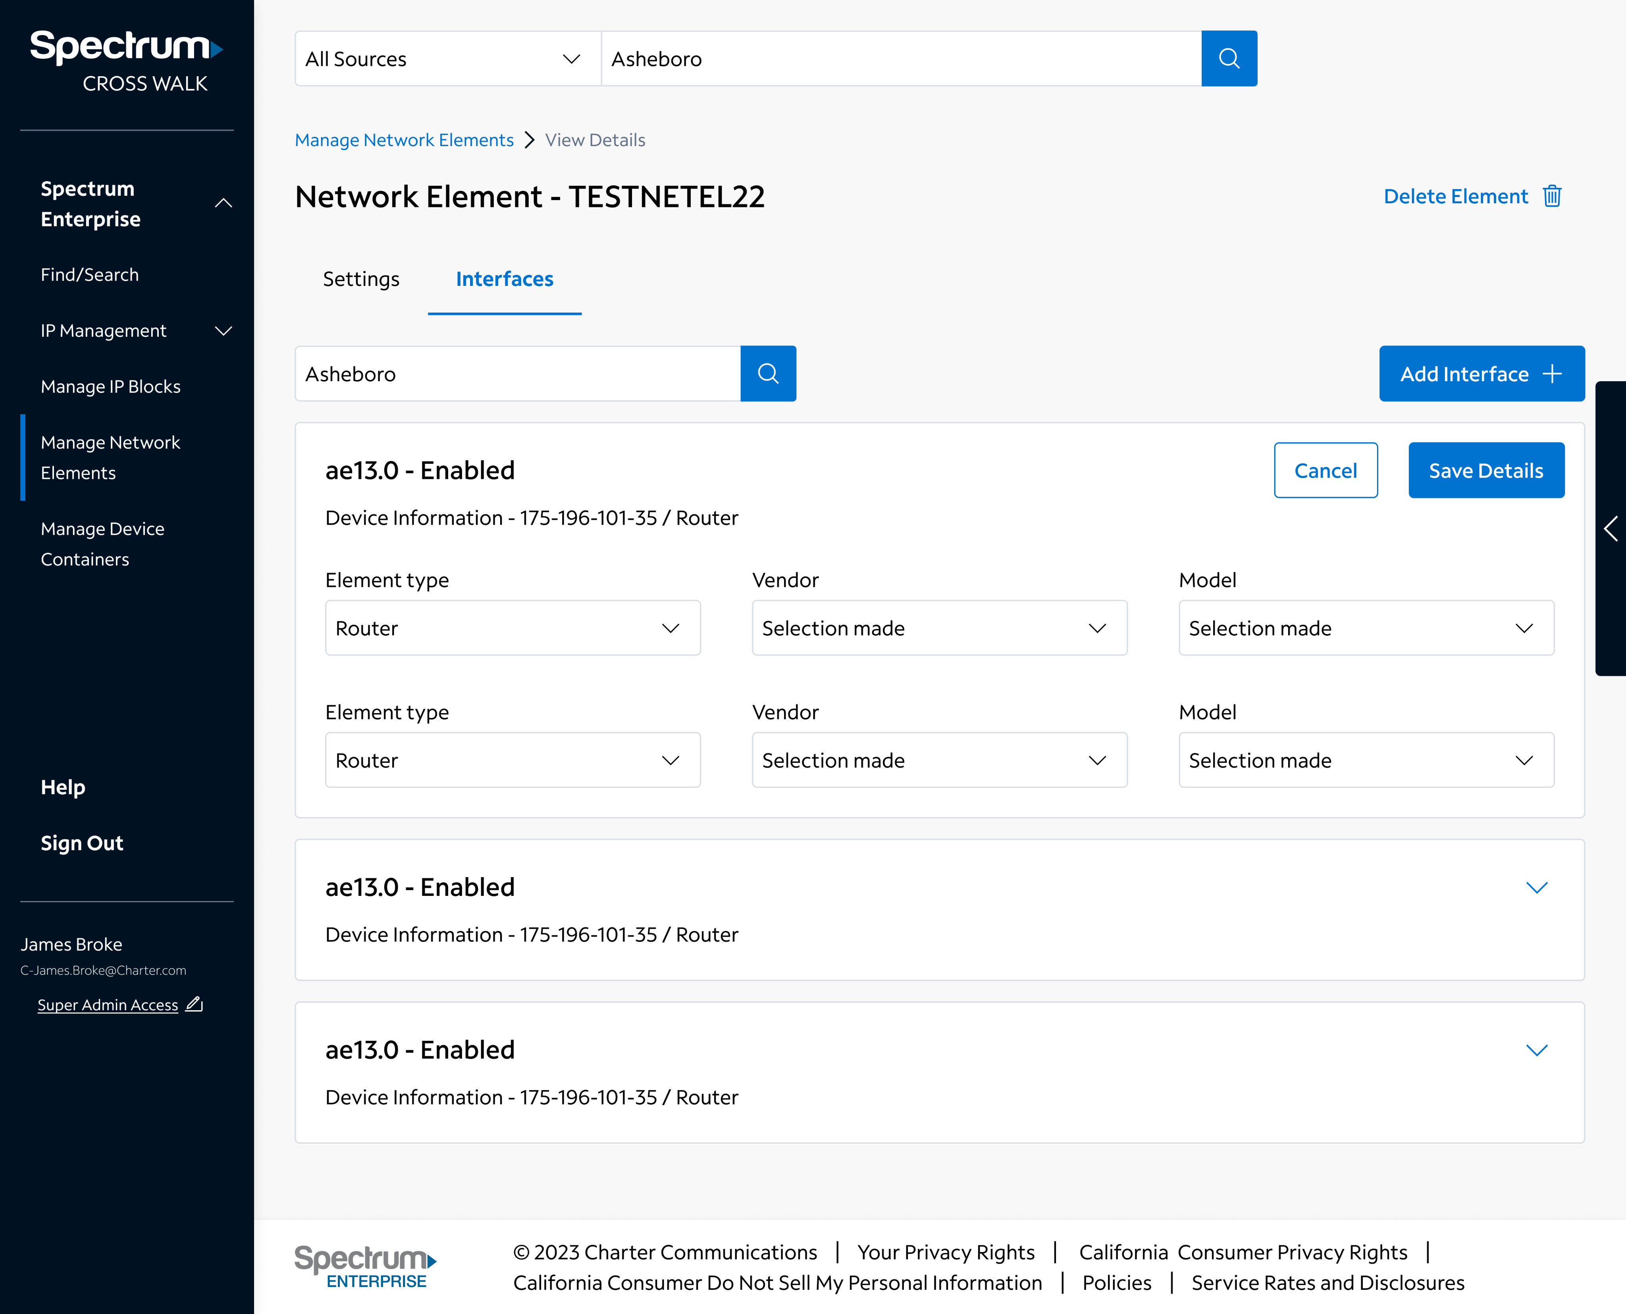Go to Manage IP Blocks

click(110, 387)
